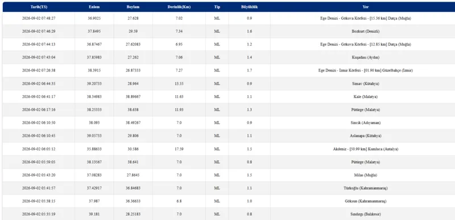Screen dimensions: 455x220
Task: Click the Yer column header
Action: [x=365, y=7]
